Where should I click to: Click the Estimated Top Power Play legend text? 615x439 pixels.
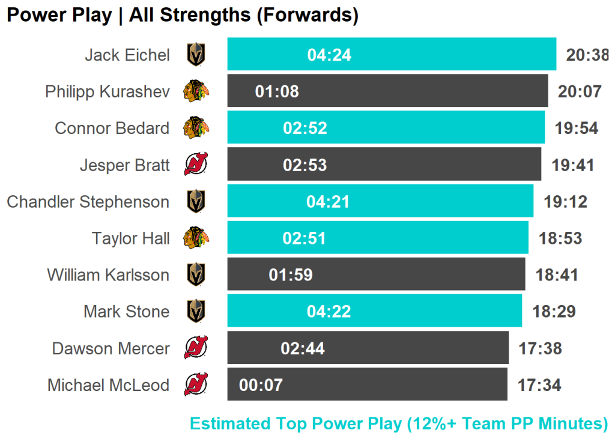[399, 424]
